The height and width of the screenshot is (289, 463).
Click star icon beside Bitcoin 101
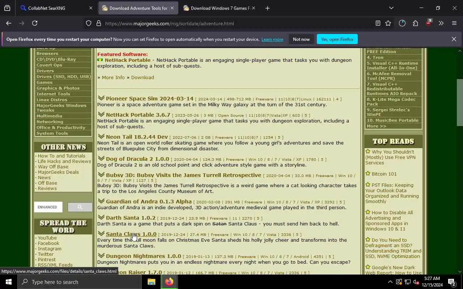point(368,173)
